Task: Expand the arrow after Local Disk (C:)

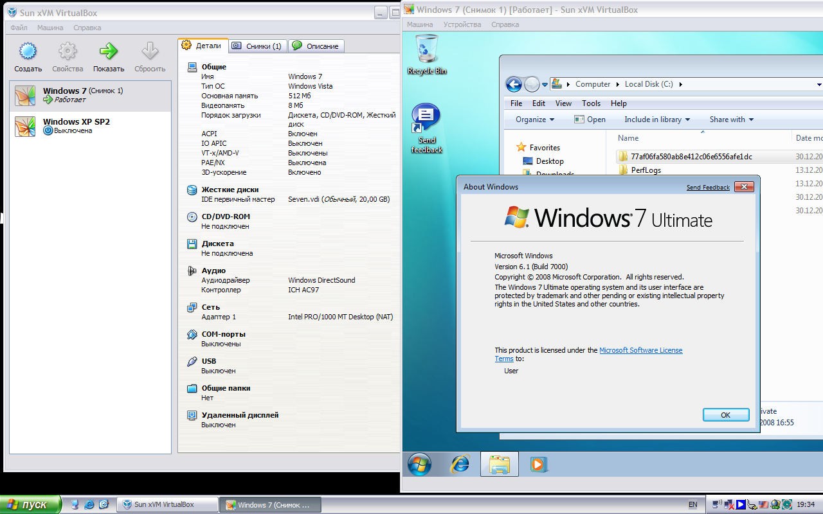Action: tap(680, 84)
